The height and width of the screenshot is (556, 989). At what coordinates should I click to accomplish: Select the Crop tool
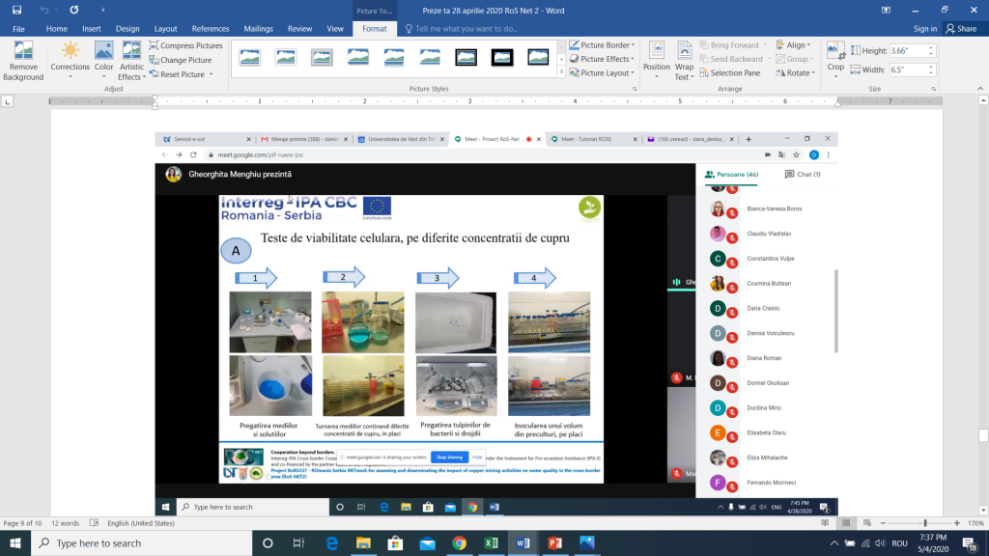(x=835, y=56)
